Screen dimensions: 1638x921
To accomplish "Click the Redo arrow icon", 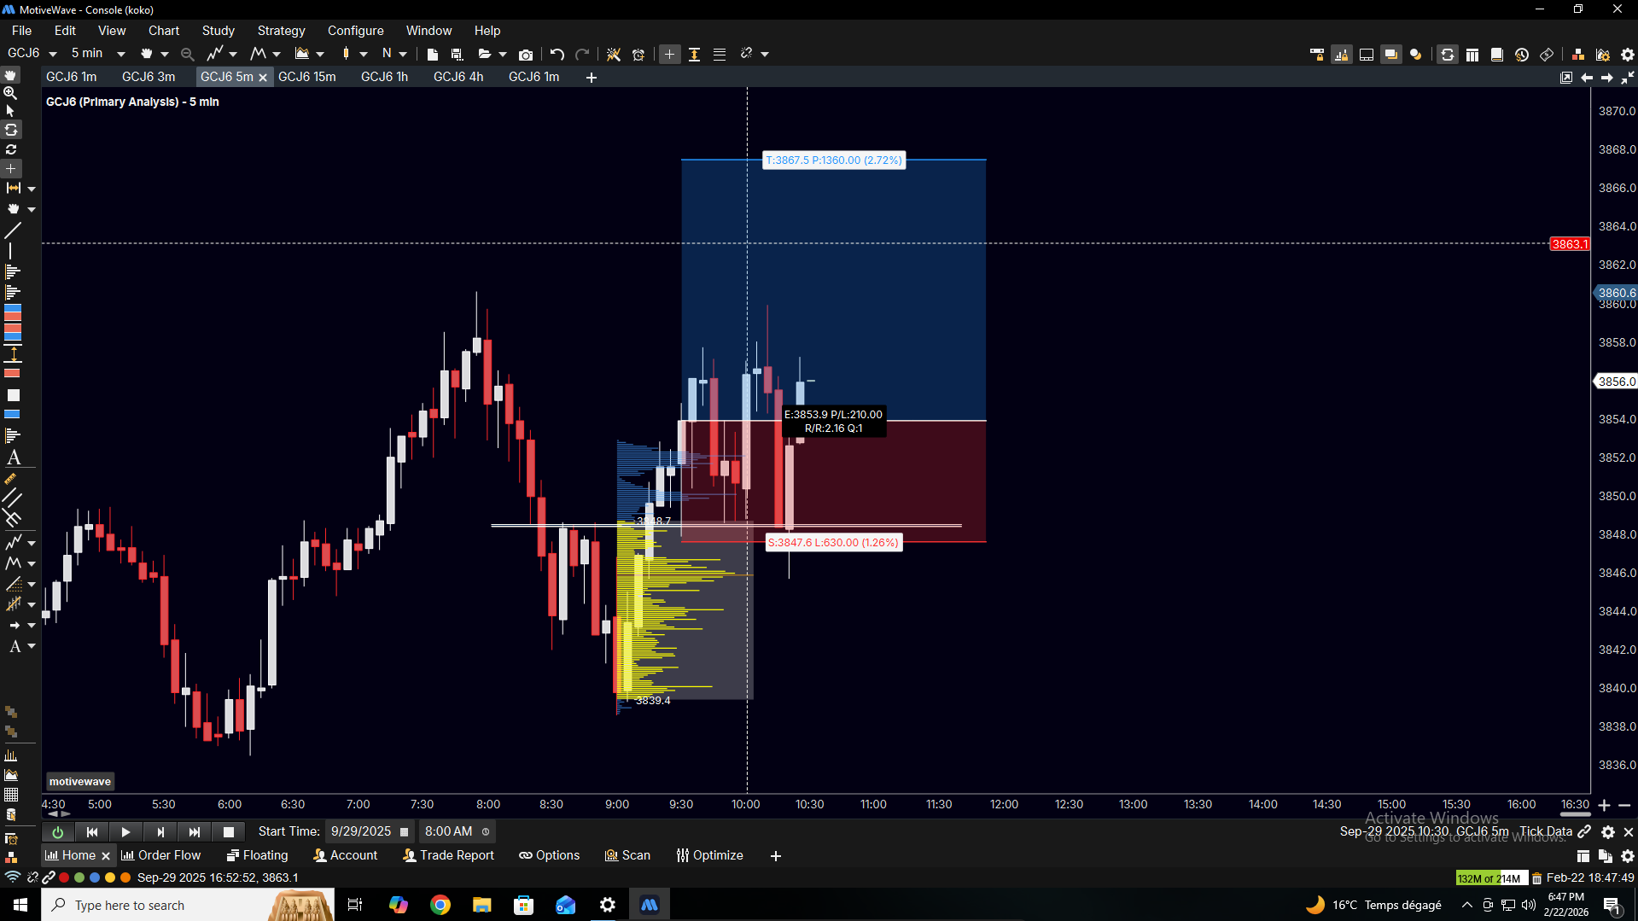I will coord(582,54).
